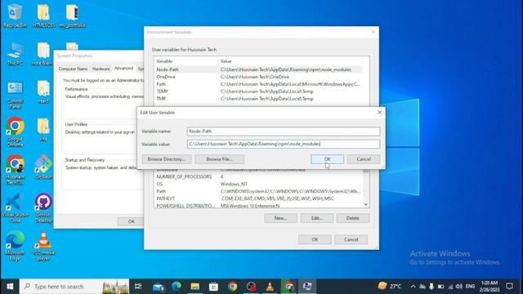
Task: Select Node-Path user variable row
Action: point(258,69)
